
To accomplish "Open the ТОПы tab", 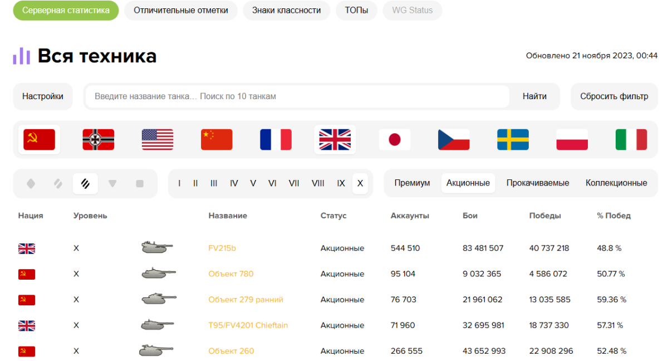I will pos(356,10).
